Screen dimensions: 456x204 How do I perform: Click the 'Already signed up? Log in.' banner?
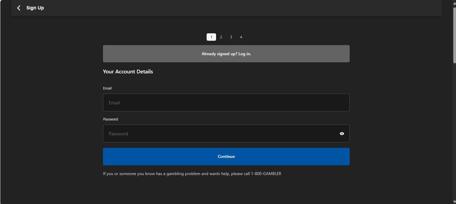[x=226, y=54]
